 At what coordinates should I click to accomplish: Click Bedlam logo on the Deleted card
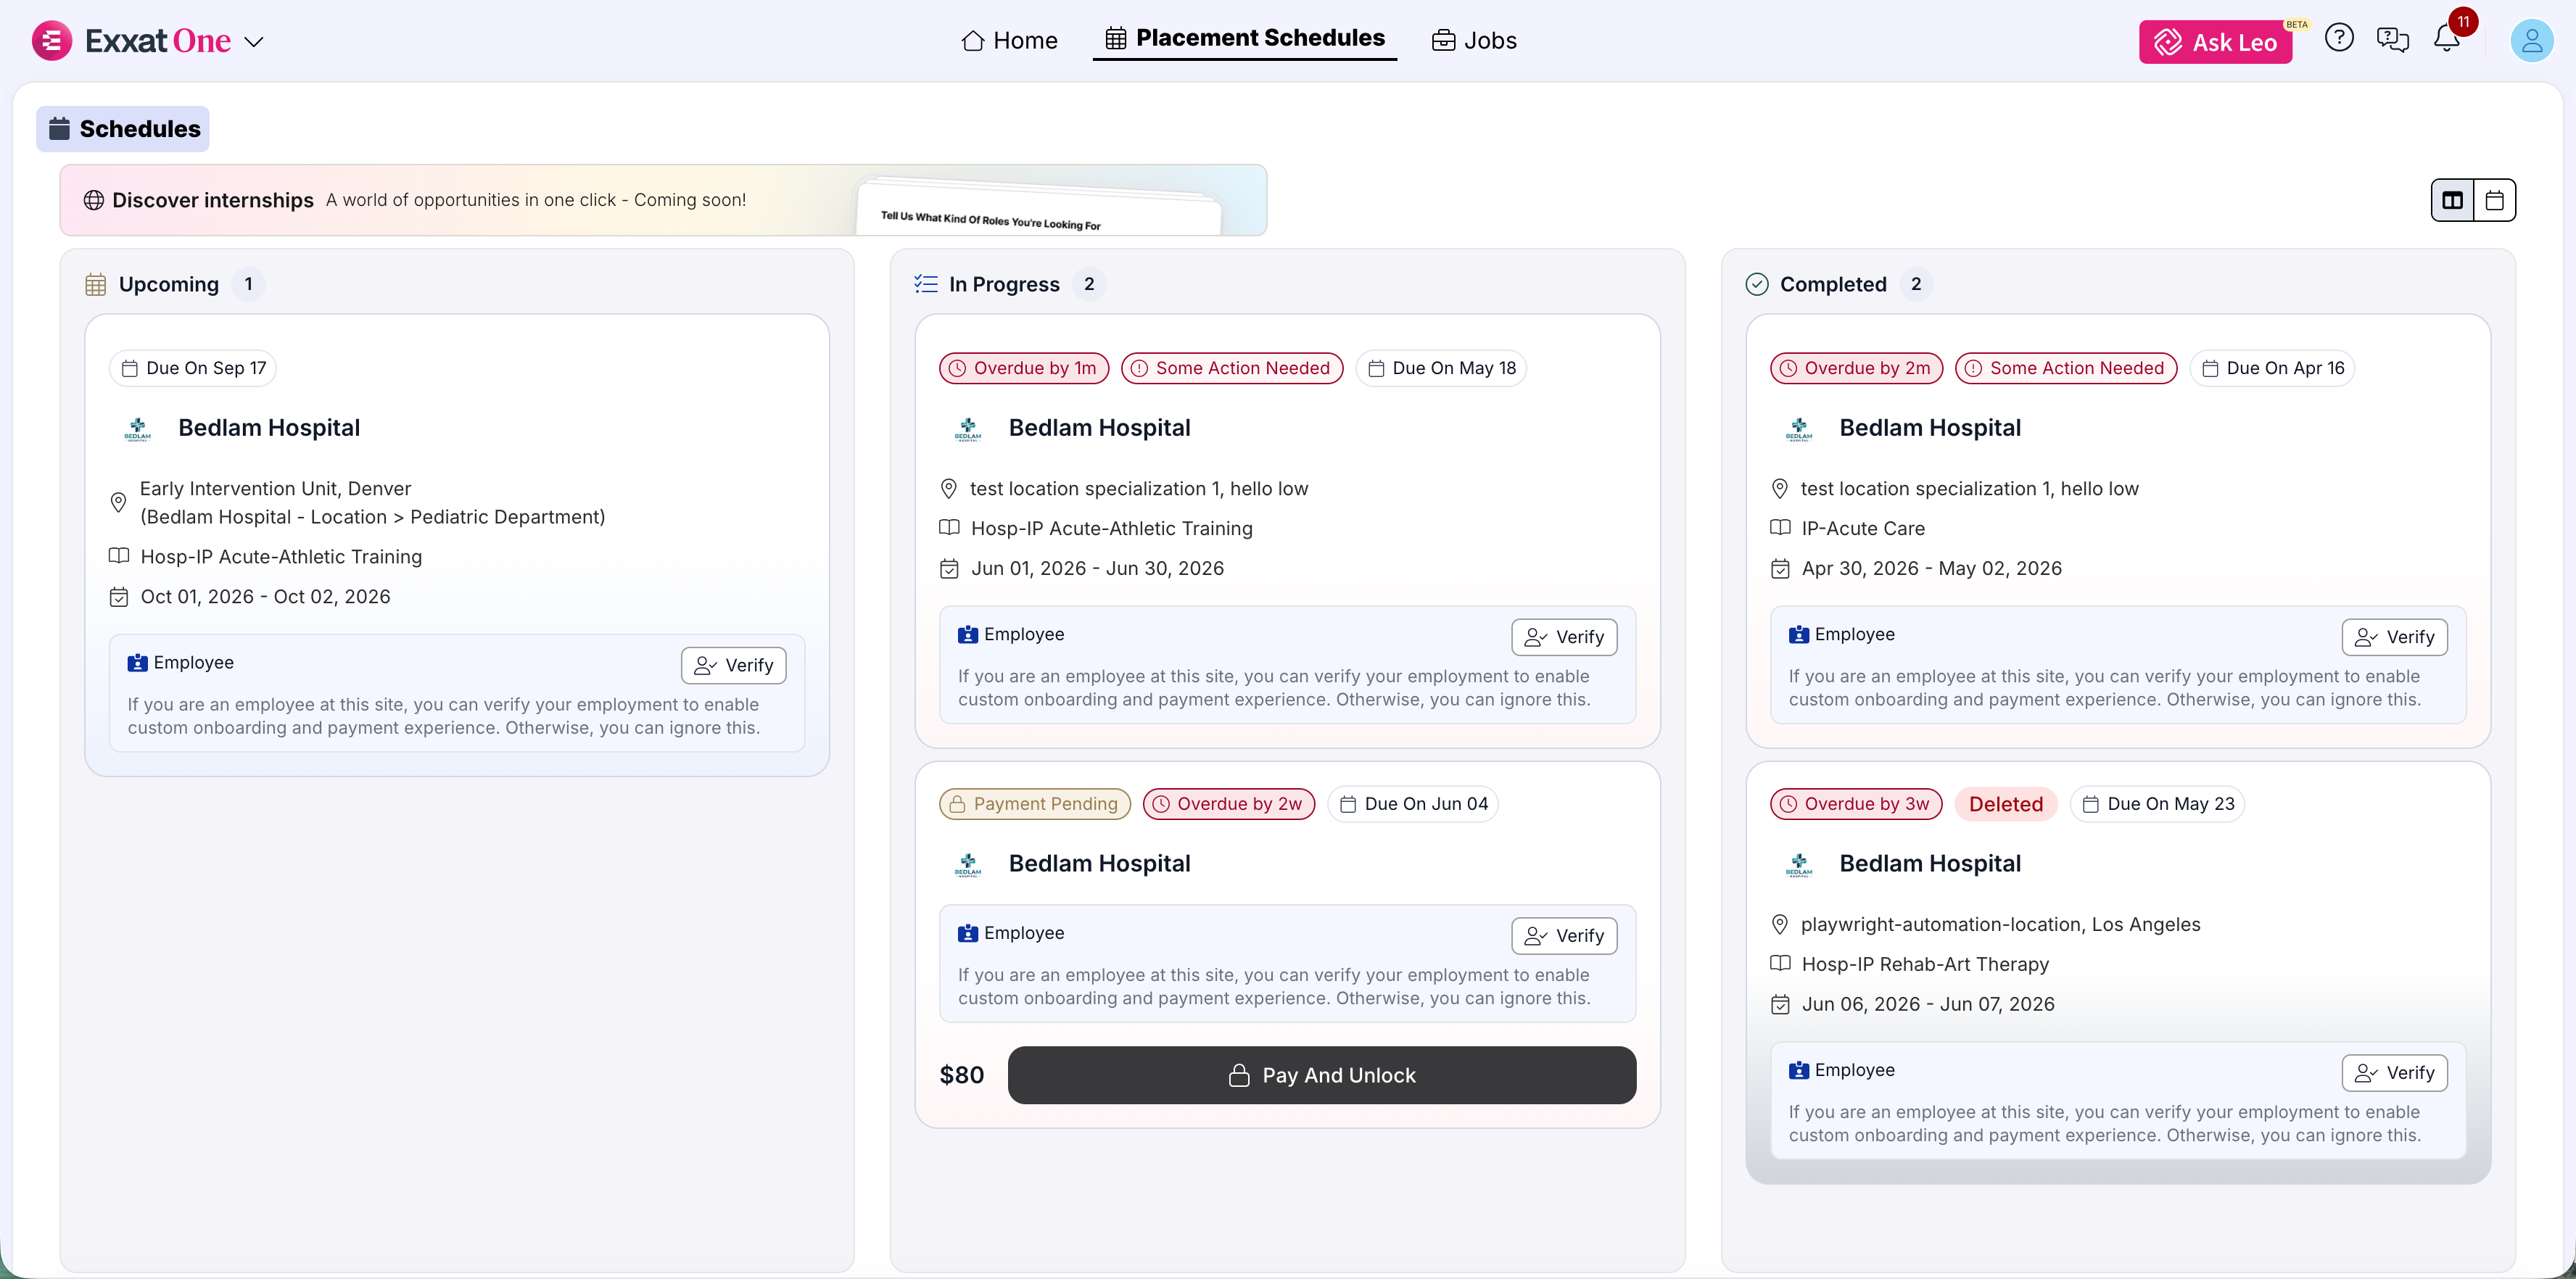tap(1799, 866)
